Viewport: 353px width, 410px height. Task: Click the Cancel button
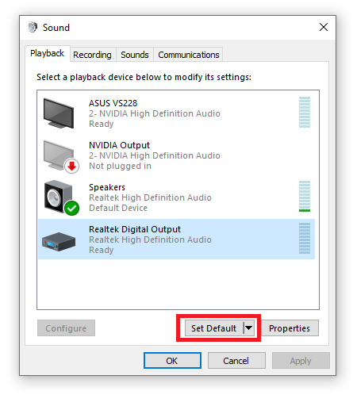[236, 361]
